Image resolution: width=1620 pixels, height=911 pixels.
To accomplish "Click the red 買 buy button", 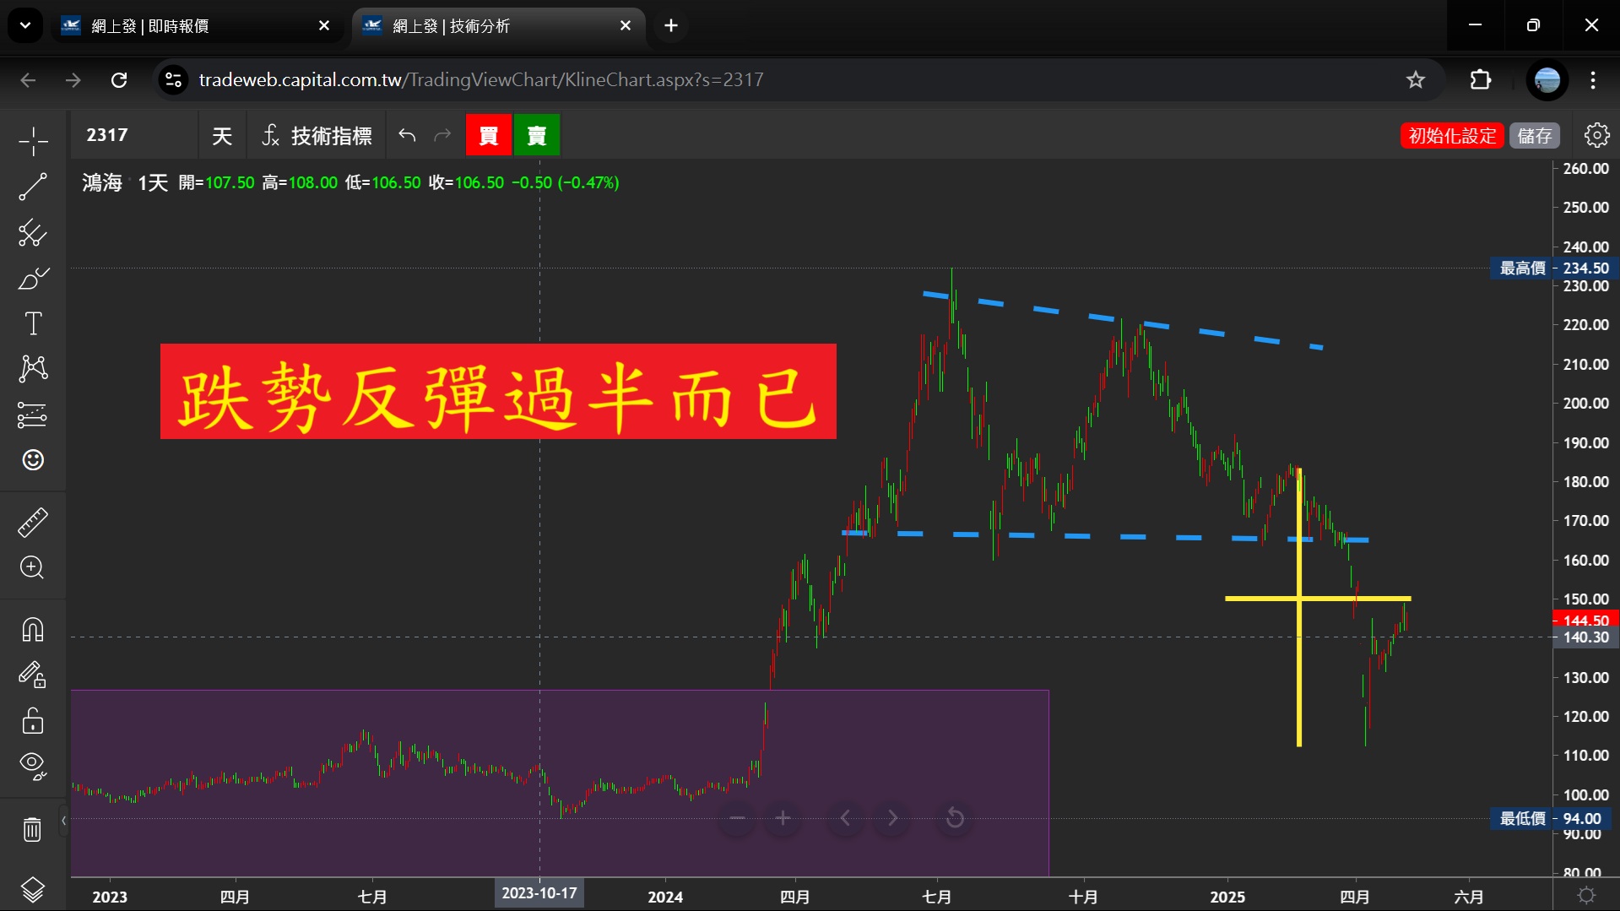I will [x=489, y=135].
